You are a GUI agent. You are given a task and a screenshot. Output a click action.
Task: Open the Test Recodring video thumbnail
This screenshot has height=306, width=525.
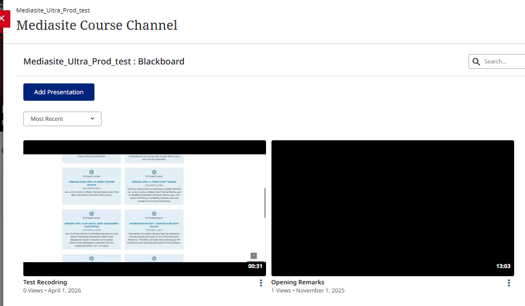pyautogui.click(x=144, y=208)
